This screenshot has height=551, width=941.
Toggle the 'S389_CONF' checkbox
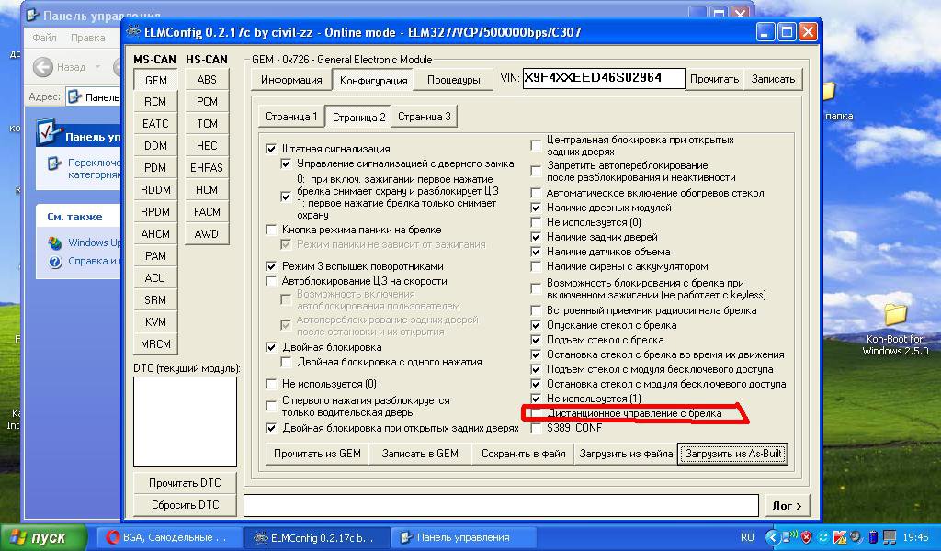[536, 428]
